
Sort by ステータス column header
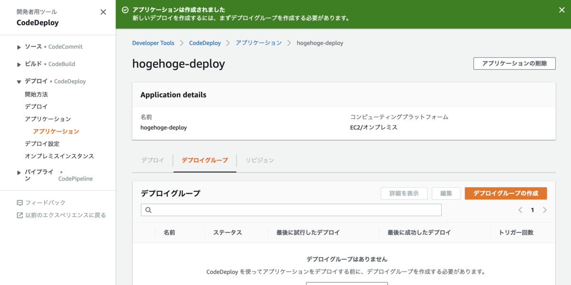227,233
